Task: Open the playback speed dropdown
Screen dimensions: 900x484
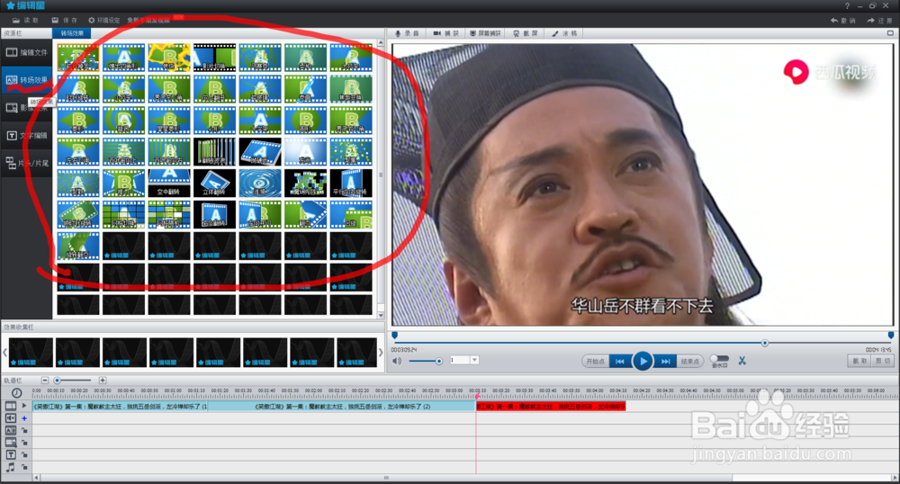Action: pyautogui.click(x=474, y=360)
